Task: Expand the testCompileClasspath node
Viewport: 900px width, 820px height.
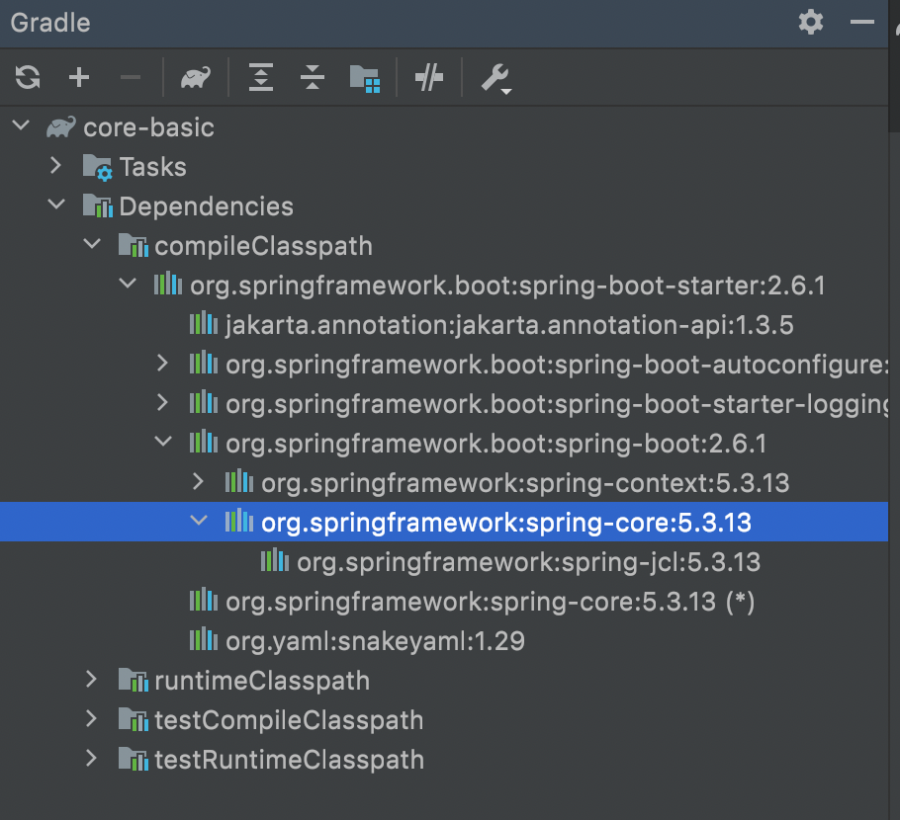Action: pos(91,719)
